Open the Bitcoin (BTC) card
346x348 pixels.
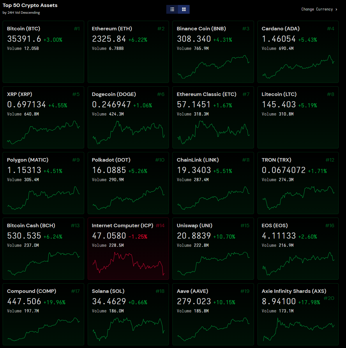coord(43,52)
